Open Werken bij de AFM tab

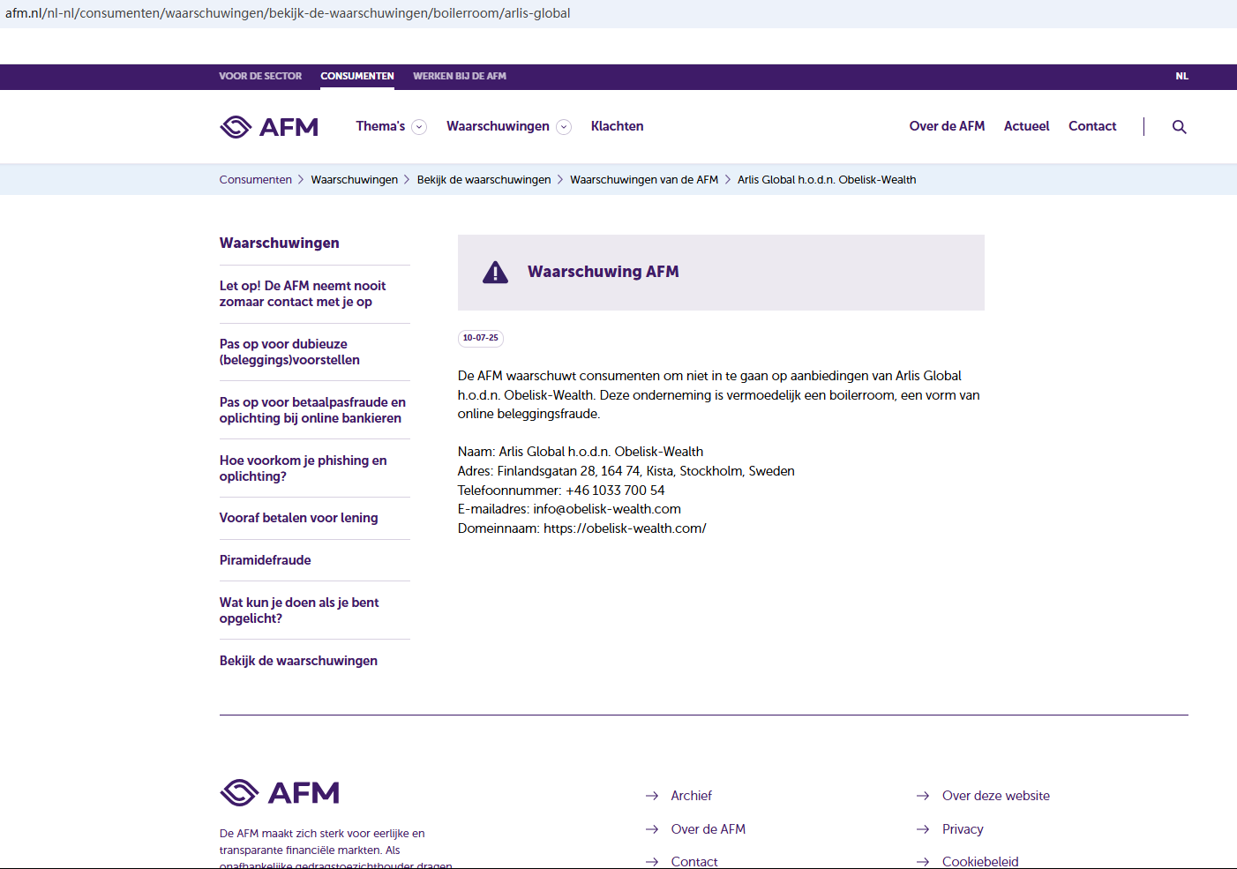click(460, 77)
